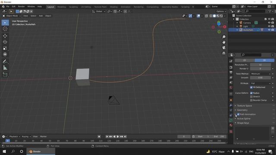Switch to wireframe viewport shading

click(x=211, y=16)
